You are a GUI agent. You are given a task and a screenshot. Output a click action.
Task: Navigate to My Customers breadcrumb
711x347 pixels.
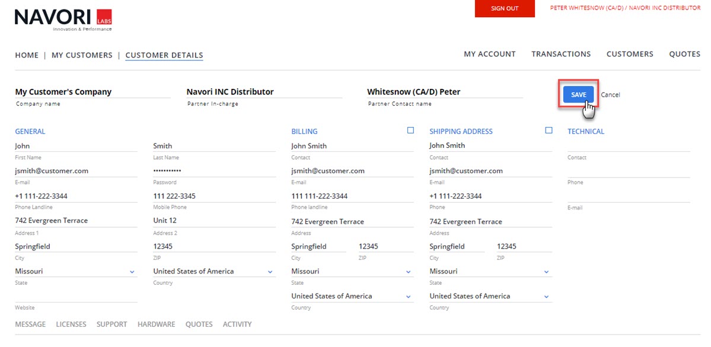click(x=82, y=55)
